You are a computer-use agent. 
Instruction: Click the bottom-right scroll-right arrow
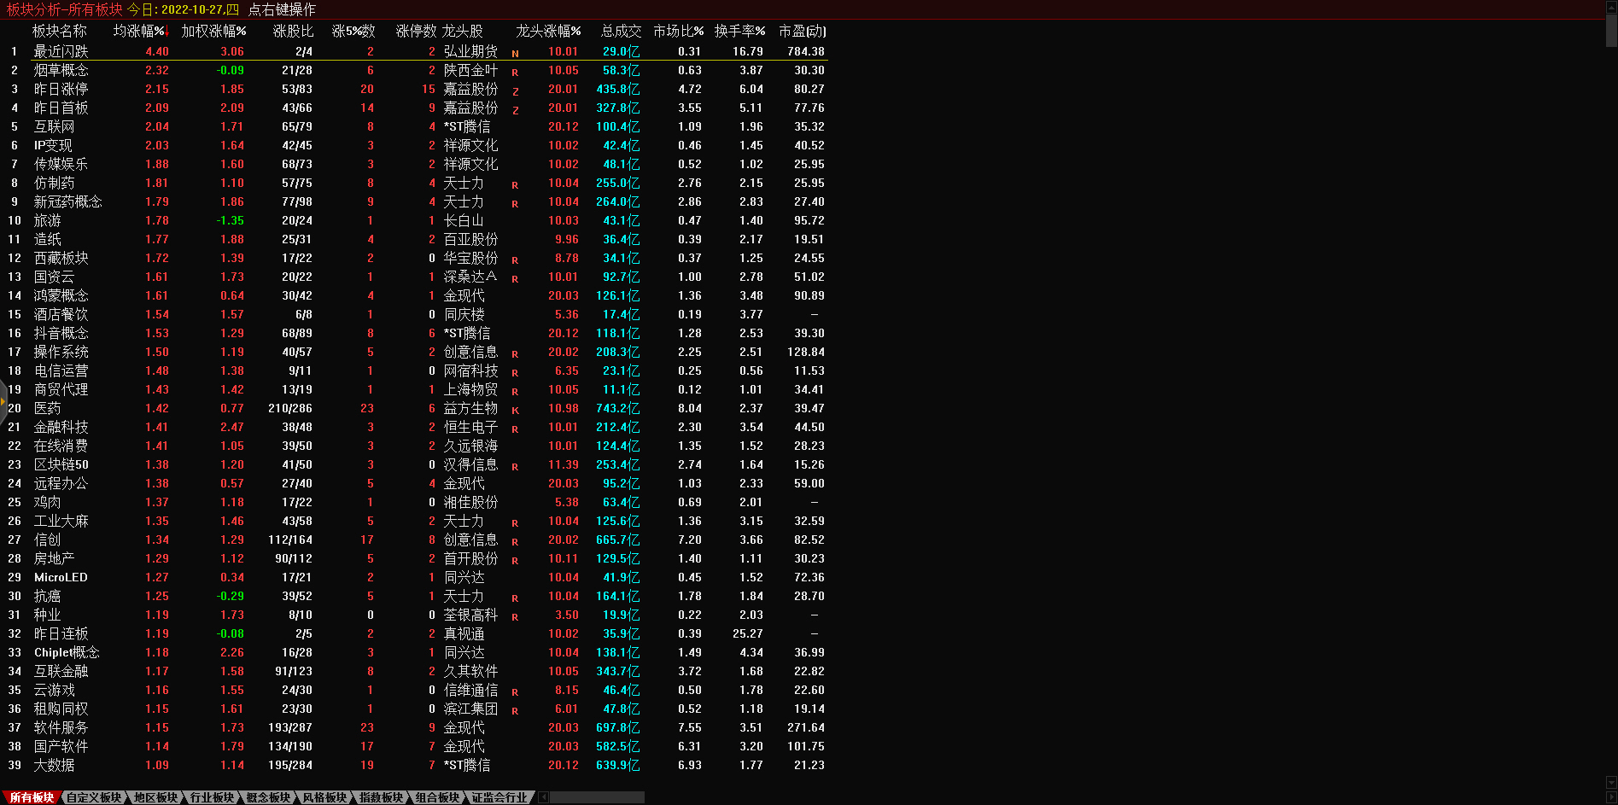point(1611,797)
